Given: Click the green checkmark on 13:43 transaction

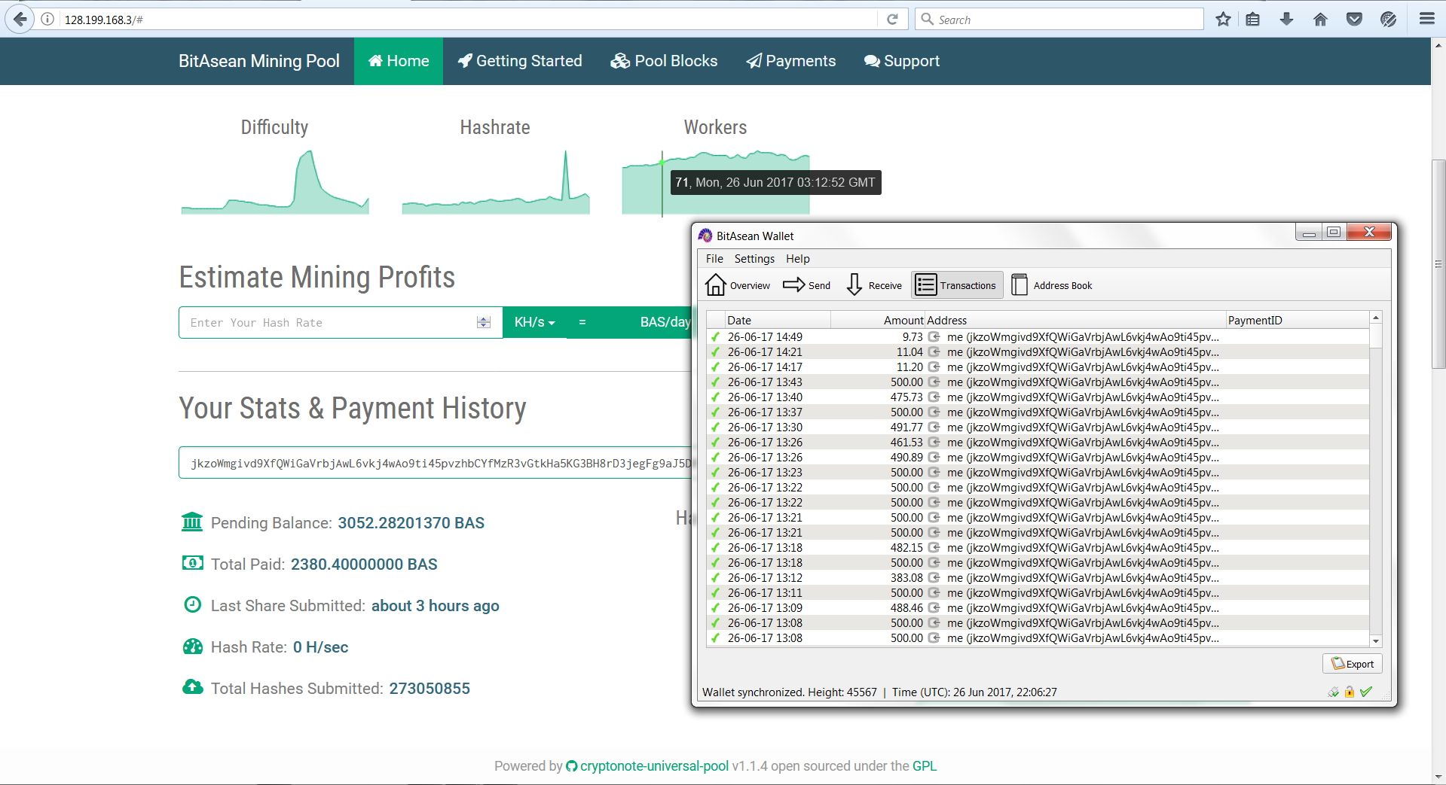Looking at the screenshot, I should (x=715, y=382).
